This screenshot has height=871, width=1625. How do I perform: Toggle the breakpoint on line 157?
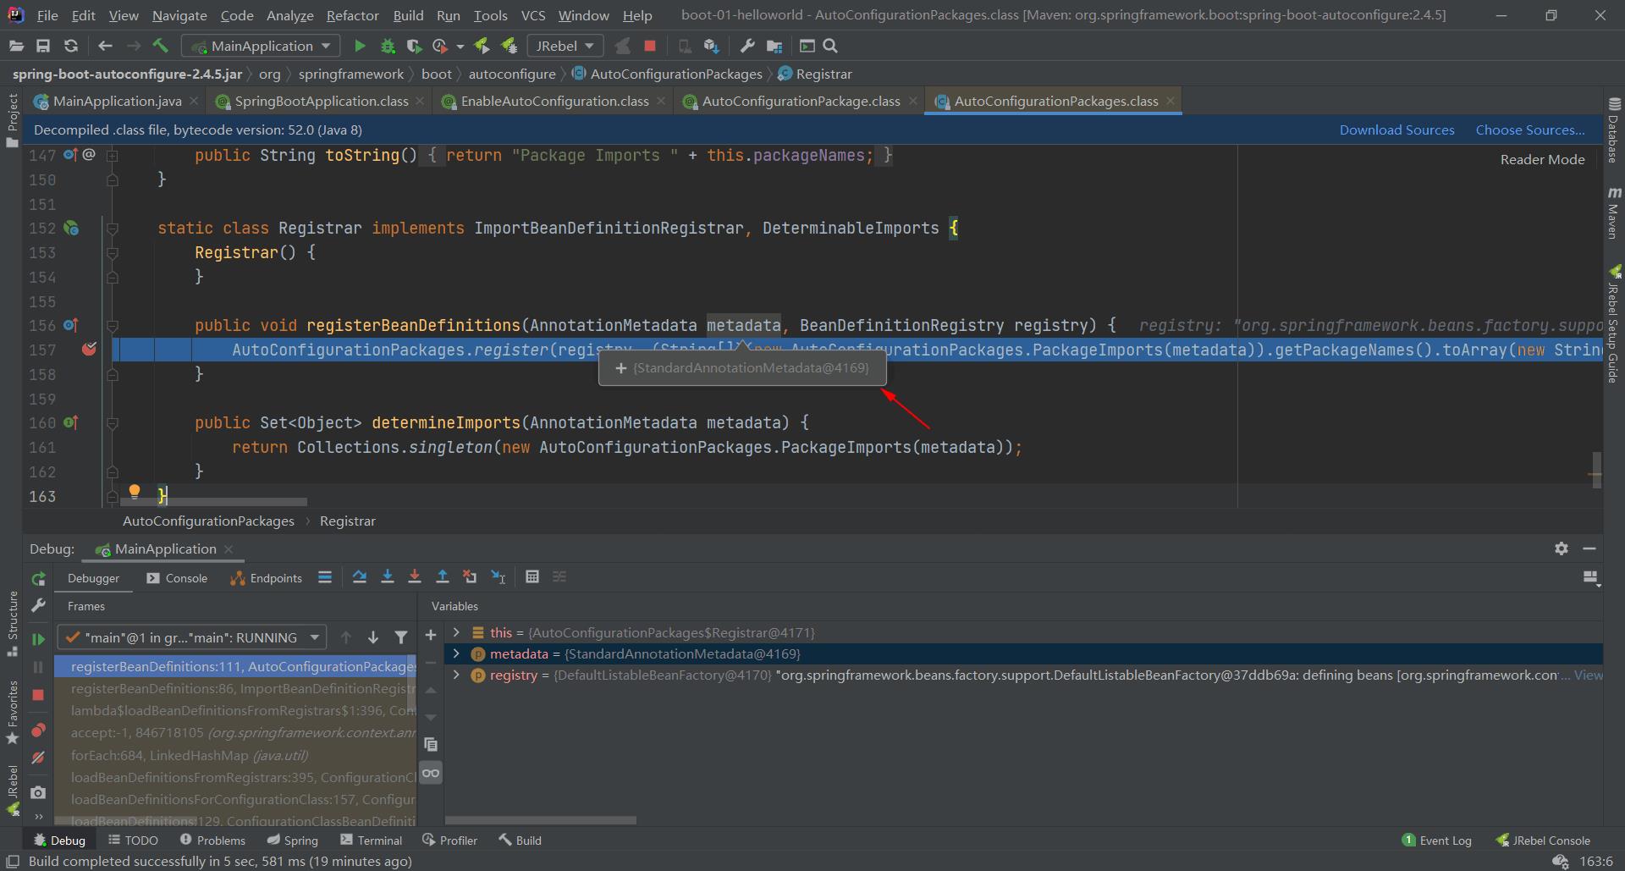89,350
